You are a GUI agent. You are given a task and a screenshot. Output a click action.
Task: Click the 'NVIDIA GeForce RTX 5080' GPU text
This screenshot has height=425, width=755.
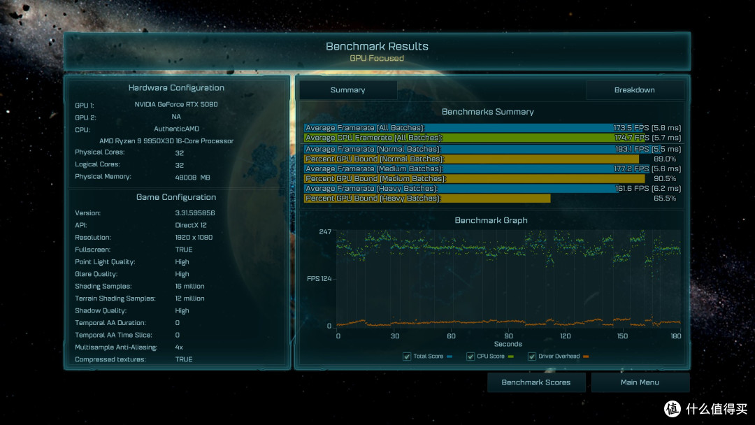pyautogui.click(x=175, y=104)
